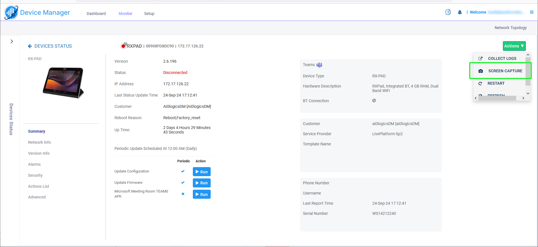Click the Device Manager logo icon
The image size is (538, 247).
tap(11, 13)
